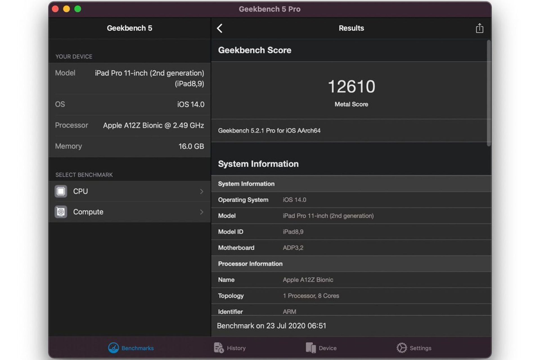Viewport: 540px width, 360px height.
Task: Click the 12610 Metal Score value
Action: [351, 86]
